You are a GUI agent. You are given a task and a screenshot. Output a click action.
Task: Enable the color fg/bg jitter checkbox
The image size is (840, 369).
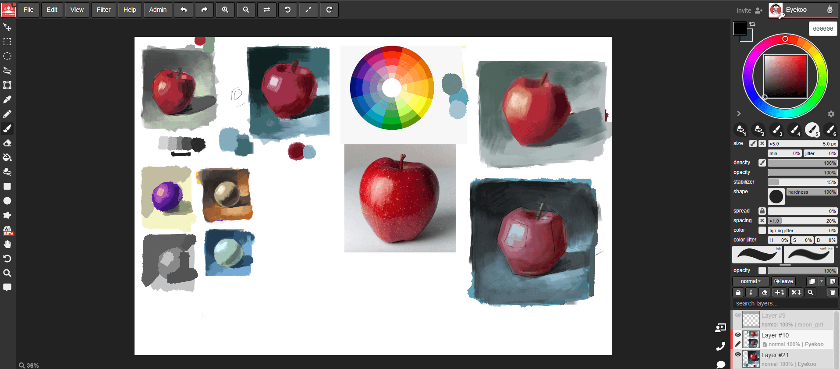[762, 230]
